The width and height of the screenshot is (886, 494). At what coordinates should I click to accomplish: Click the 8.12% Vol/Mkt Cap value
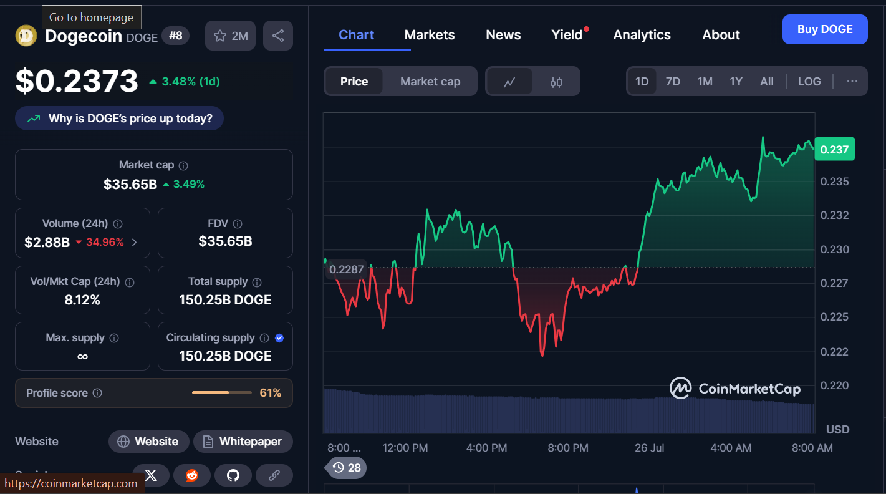tap(82, 300)
